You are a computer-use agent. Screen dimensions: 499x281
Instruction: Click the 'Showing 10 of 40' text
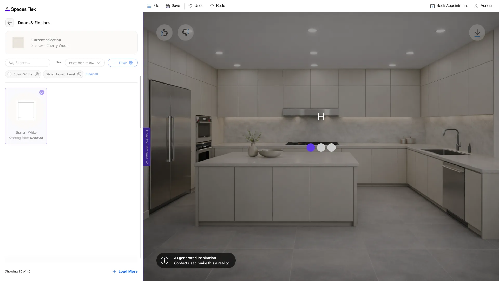[x=18, y=271]
